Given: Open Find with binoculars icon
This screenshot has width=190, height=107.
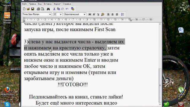Looking at the screenshot, I should pyautogui.click(x=48, y=9).
